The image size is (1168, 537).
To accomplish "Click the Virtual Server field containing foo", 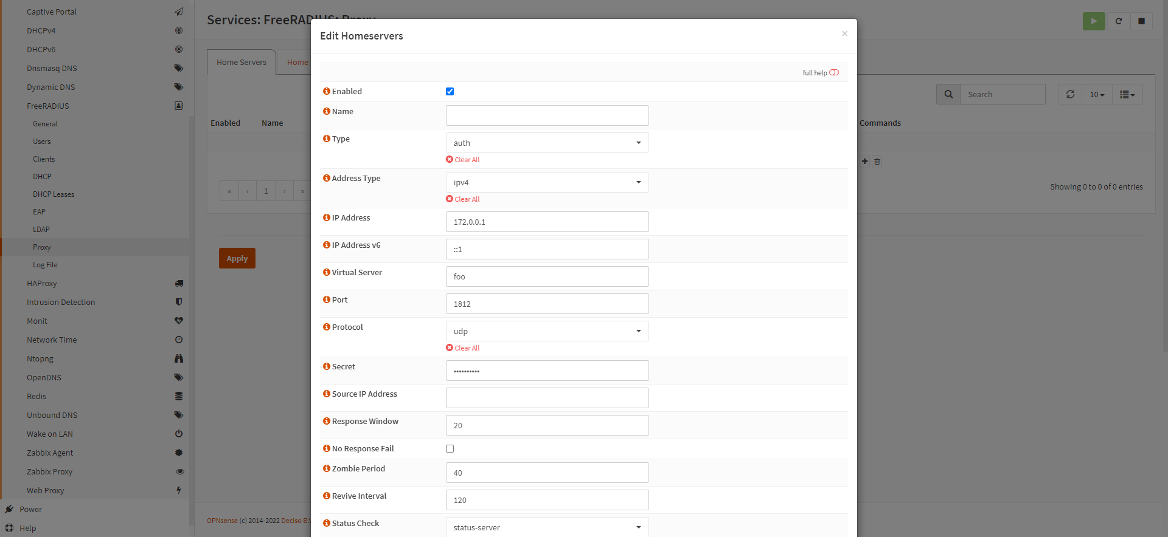I will tap(547, 276).
